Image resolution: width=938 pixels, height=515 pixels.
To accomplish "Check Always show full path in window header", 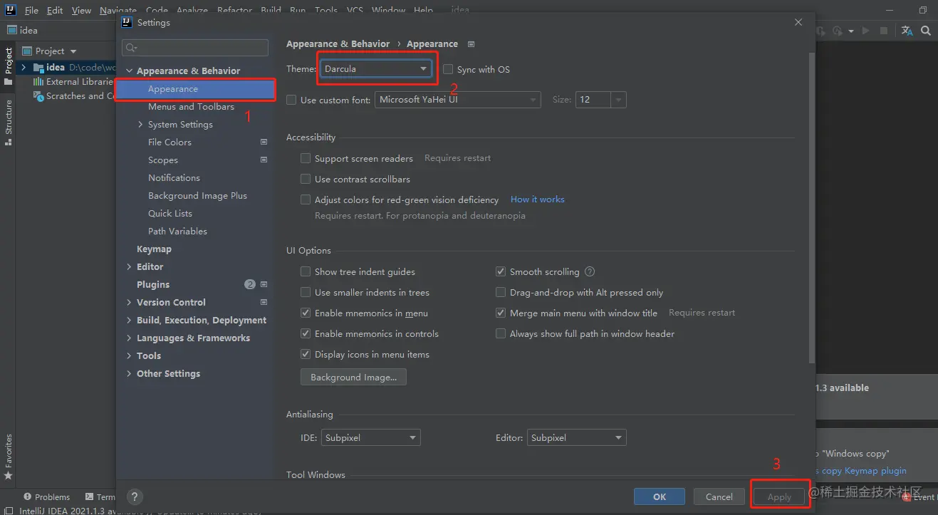I will [501, 333].
